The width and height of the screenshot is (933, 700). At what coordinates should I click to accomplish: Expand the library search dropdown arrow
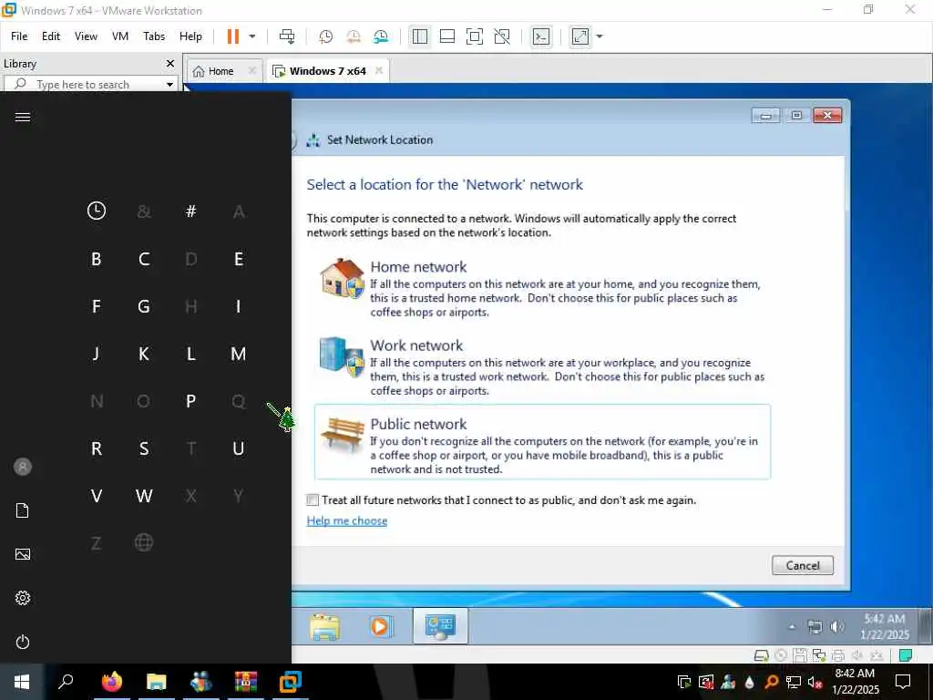pos(169,85)
